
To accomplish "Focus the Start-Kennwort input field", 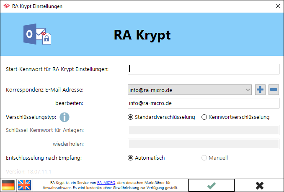I will (203, 69).
